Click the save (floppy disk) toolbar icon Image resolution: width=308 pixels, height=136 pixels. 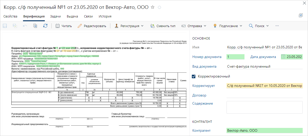[5, 26]
